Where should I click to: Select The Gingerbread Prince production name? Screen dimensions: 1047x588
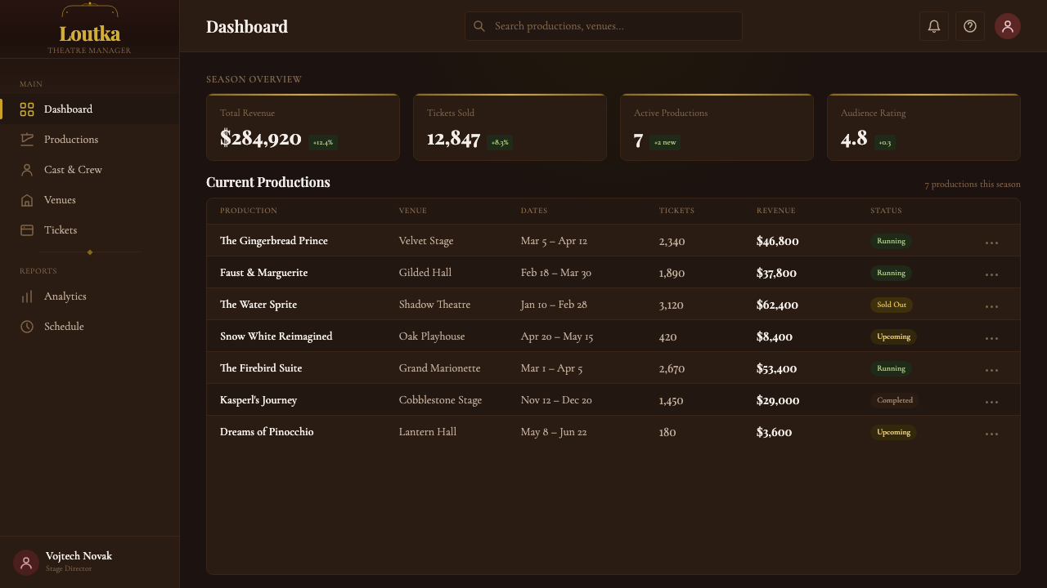pyautogui.click(x=274, y=241)
